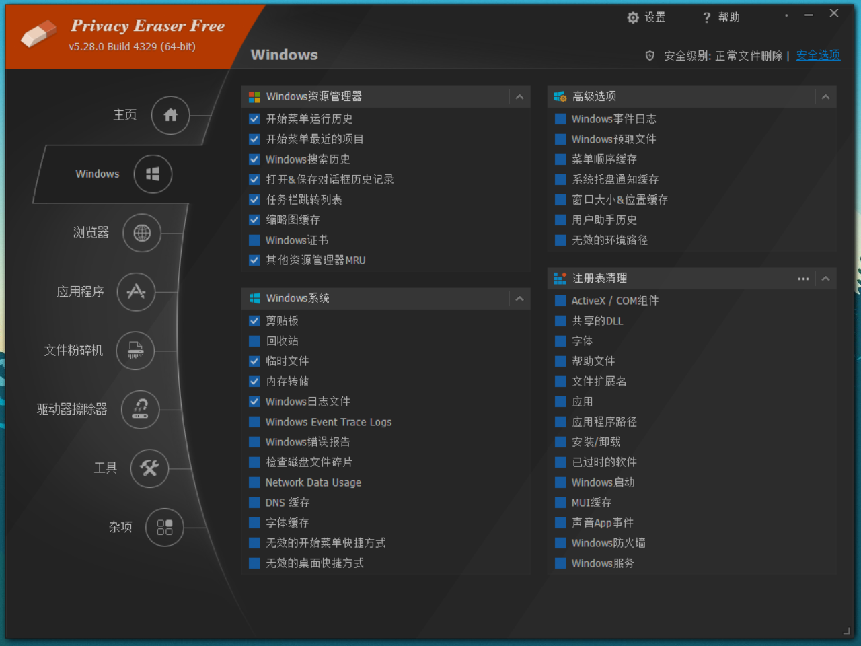Click the resize grip in window corner
The height and width of the screenshot is (646, 861).
846,631
